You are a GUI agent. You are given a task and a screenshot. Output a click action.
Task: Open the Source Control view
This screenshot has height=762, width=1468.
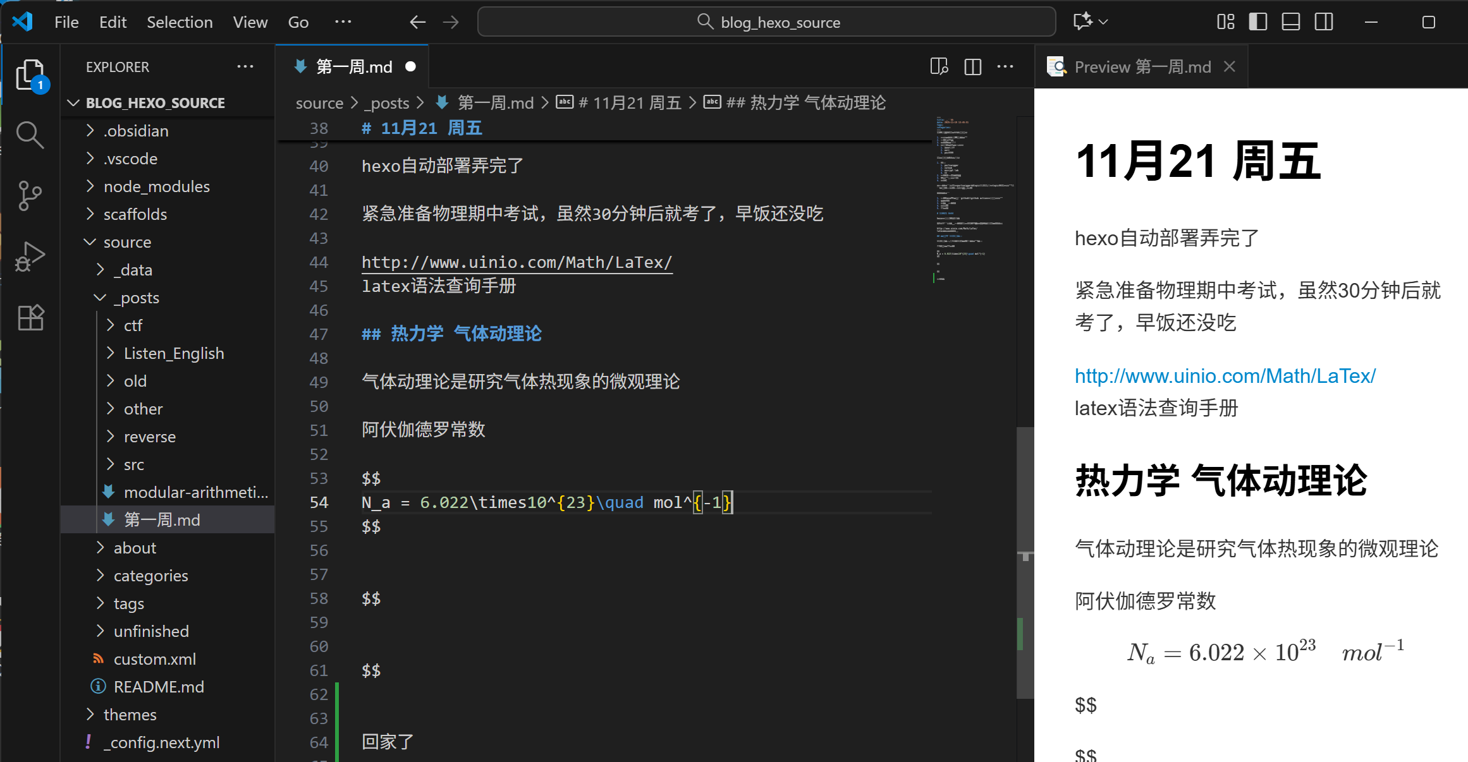point(30,195)
